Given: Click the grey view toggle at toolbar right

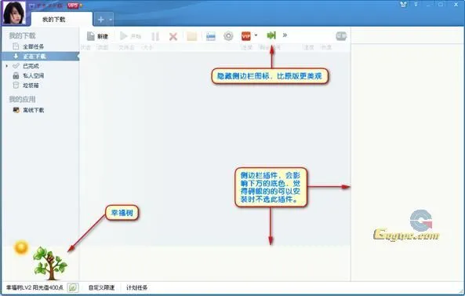Looking at the screenshot, I should (x=341, y=36).
